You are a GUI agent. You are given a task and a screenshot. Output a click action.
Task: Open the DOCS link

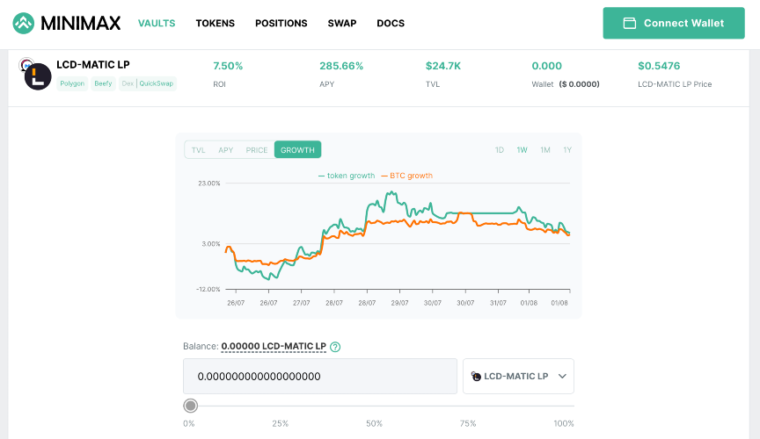point(391,23)
